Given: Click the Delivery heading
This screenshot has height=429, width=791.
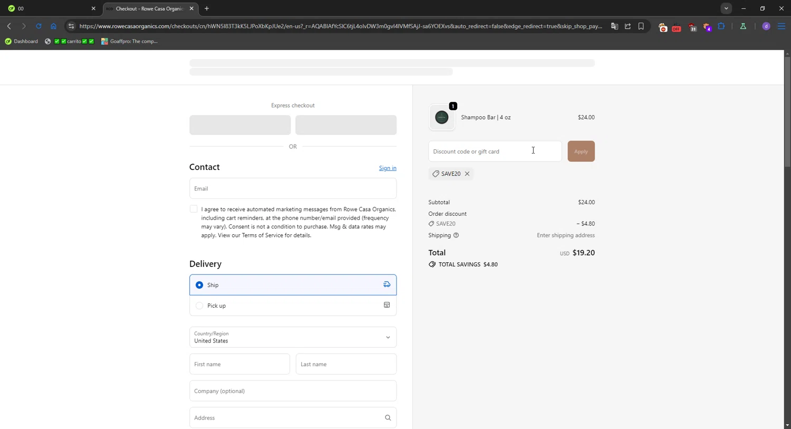Looking at the screenshot, I should [205, 264].
